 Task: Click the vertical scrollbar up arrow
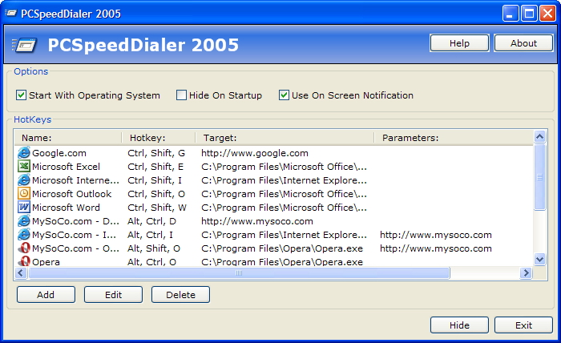[x=540, y=136]
